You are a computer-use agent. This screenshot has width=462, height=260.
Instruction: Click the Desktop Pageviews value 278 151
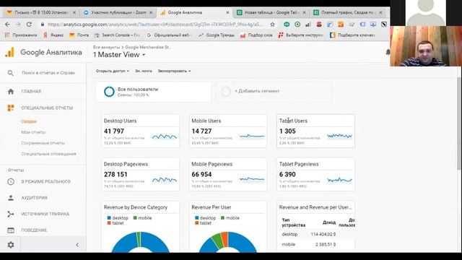pyautogui.click(x=115, y=175)
